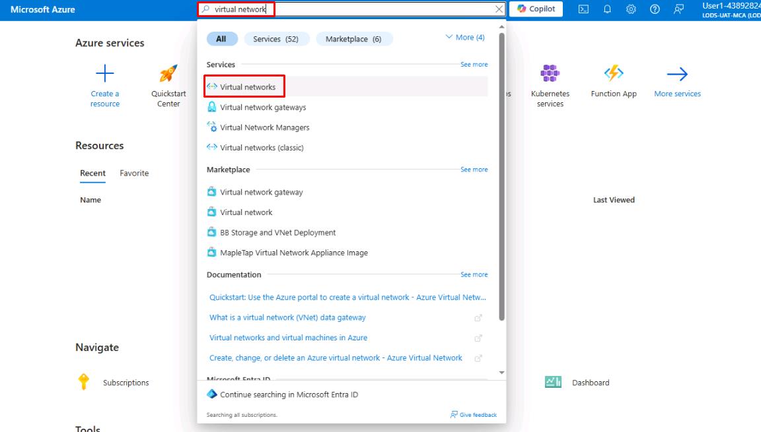Select Virtual network gateways result
The width and height of the screenshot is (761, 432).
347,108
